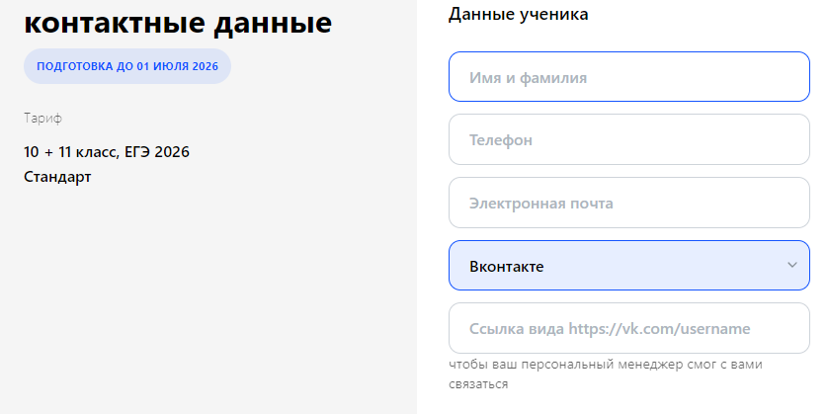The height and width of the screenshot is (414, 827).
Task: Click the Имя и фамилия placeholder text
Action: (x=528, y=78)
